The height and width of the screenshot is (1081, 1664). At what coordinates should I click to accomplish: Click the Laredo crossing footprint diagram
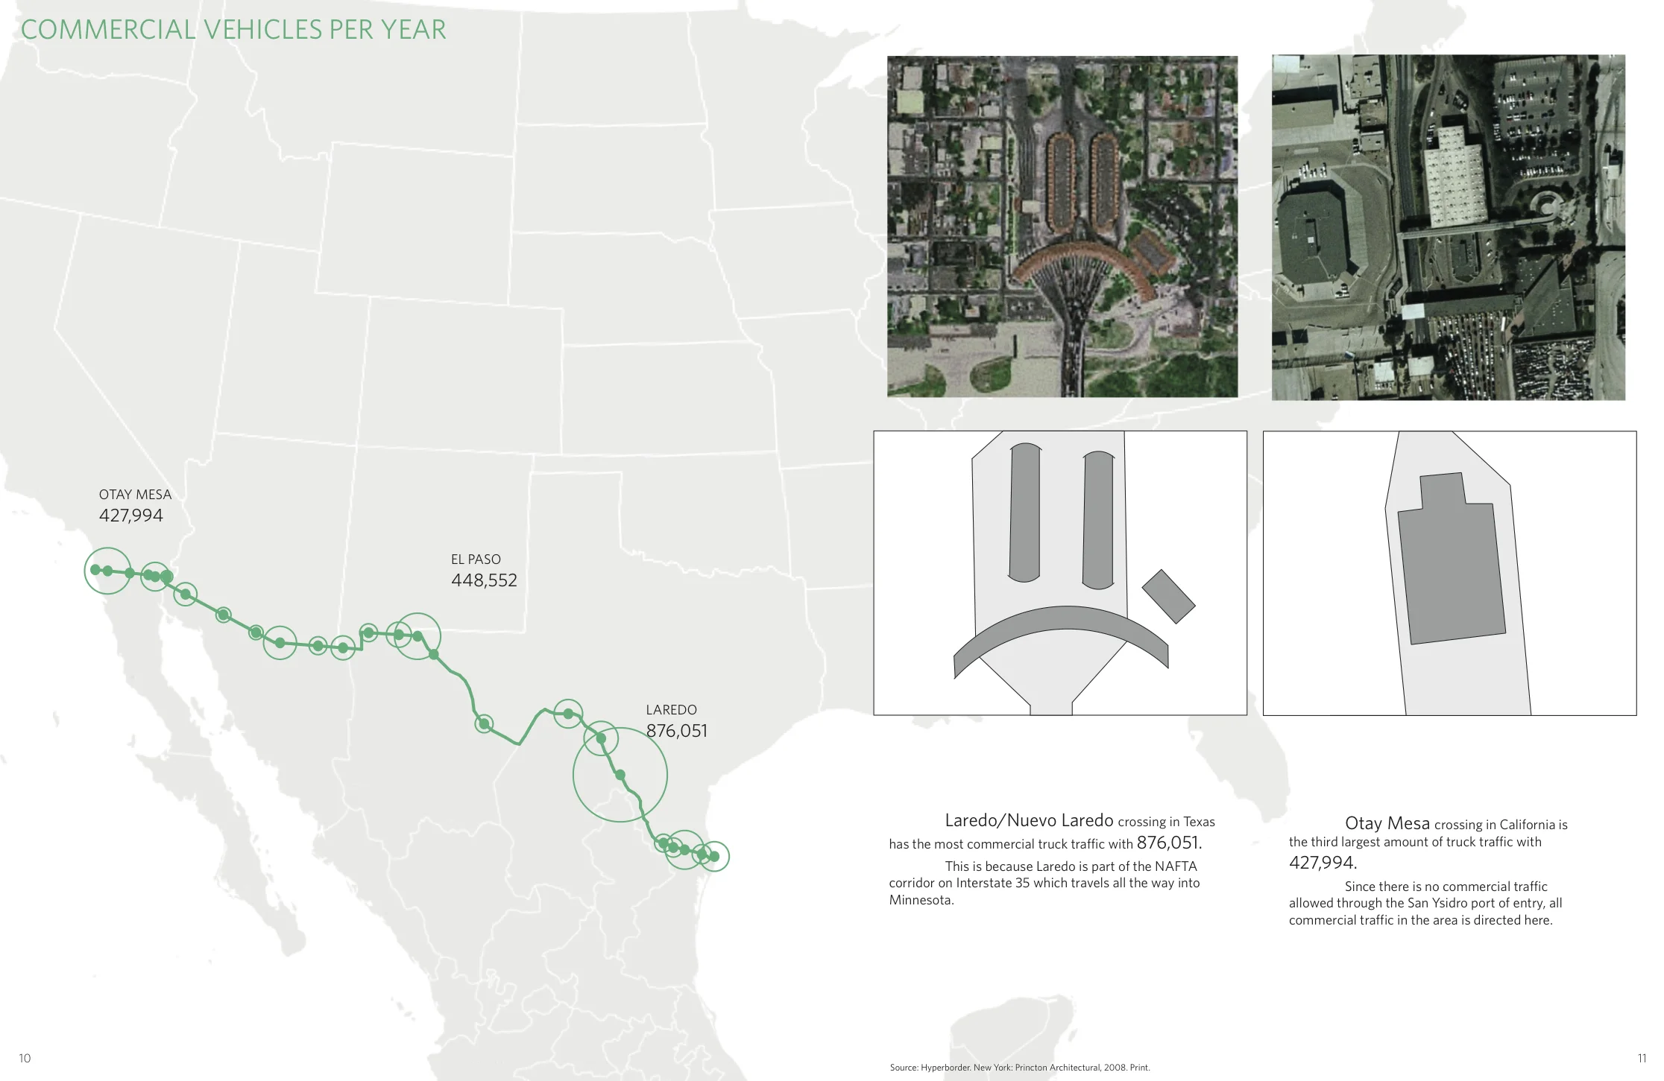coord(1060,573)
